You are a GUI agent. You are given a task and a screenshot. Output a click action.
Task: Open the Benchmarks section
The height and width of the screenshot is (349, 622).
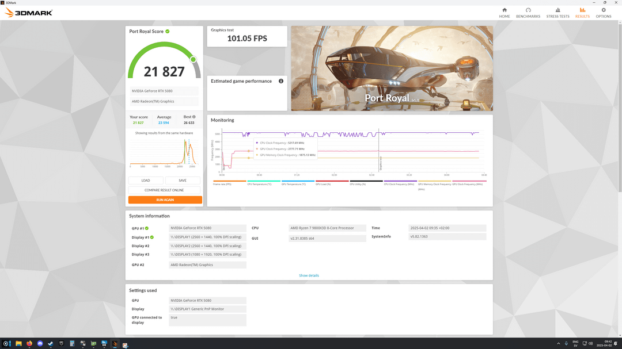pos(528,13)
